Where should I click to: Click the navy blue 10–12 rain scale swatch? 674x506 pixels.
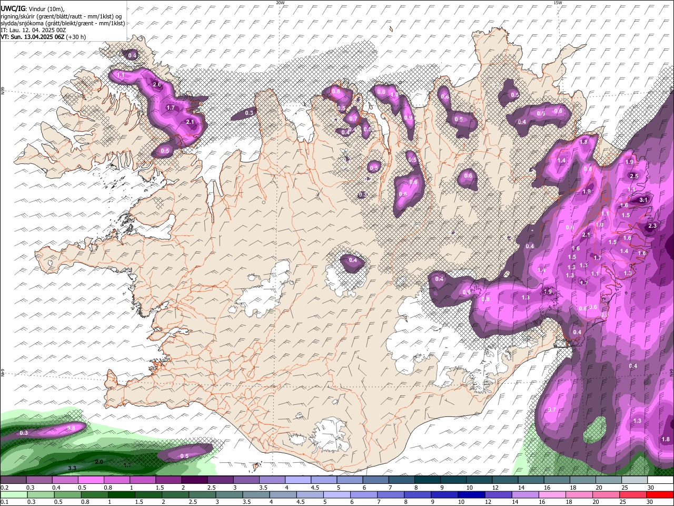(471, 494)
